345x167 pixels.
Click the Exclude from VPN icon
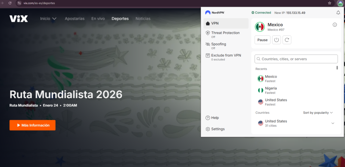point(208,55)
